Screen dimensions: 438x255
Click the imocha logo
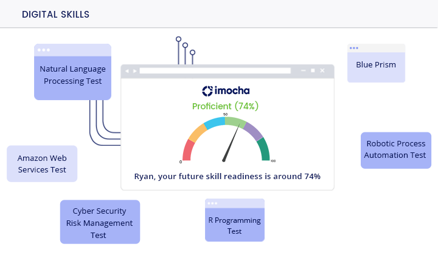pos(226,91)
